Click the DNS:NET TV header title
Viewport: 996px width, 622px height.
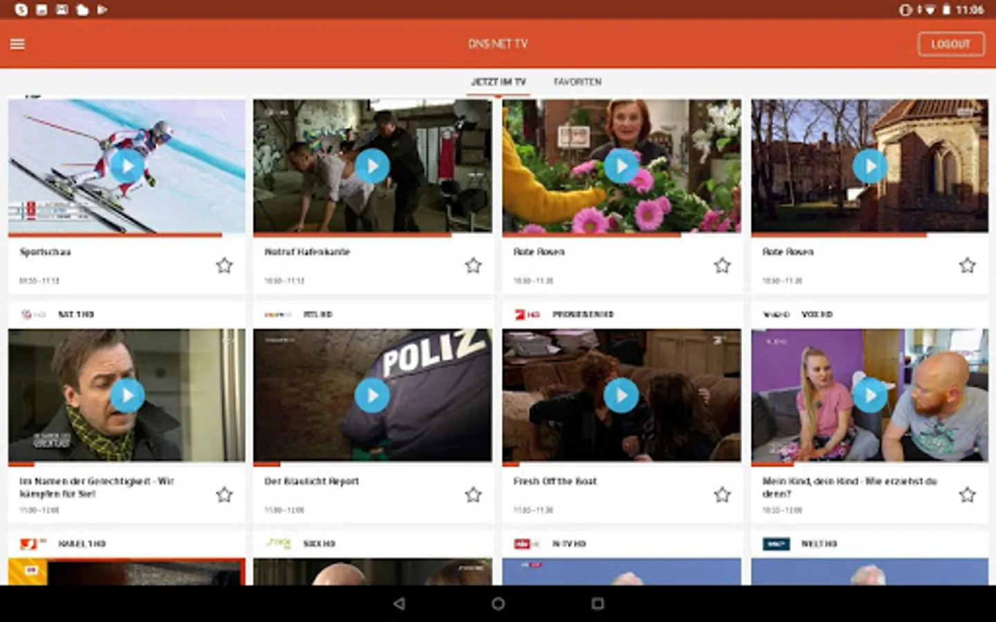[x=498, y=44]
